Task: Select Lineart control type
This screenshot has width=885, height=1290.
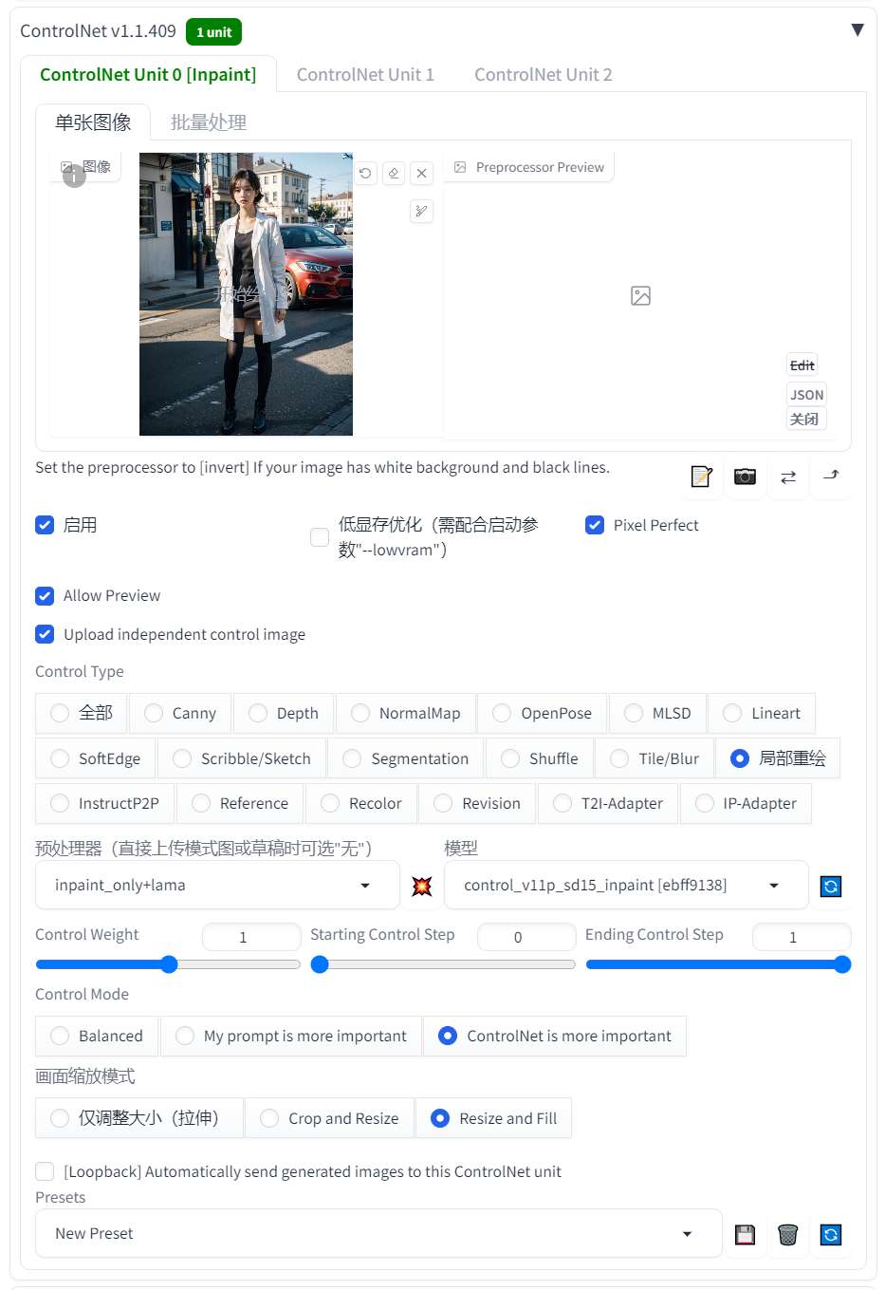Action: (761, 713)
